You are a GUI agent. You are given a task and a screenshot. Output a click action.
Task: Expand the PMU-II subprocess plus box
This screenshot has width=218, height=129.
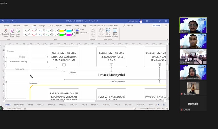coord(112,65)
